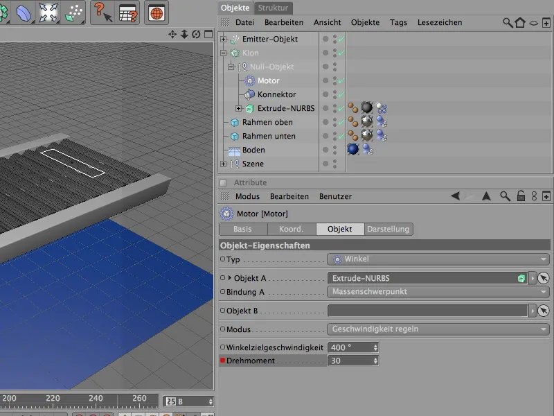Click the help cursor question mark icon
This screenshot has width=554, height=416.
(x=102, y=13)
